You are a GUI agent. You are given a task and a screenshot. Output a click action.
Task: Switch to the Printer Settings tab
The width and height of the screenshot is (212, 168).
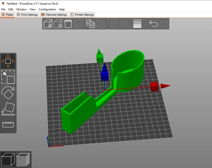82,15
